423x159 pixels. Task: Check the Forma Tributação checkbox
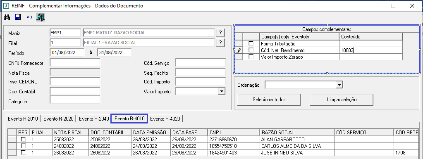click(251, 43)
